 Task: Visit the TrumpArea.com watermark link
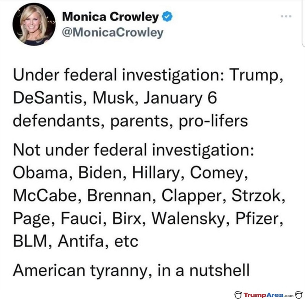point(268,295)
